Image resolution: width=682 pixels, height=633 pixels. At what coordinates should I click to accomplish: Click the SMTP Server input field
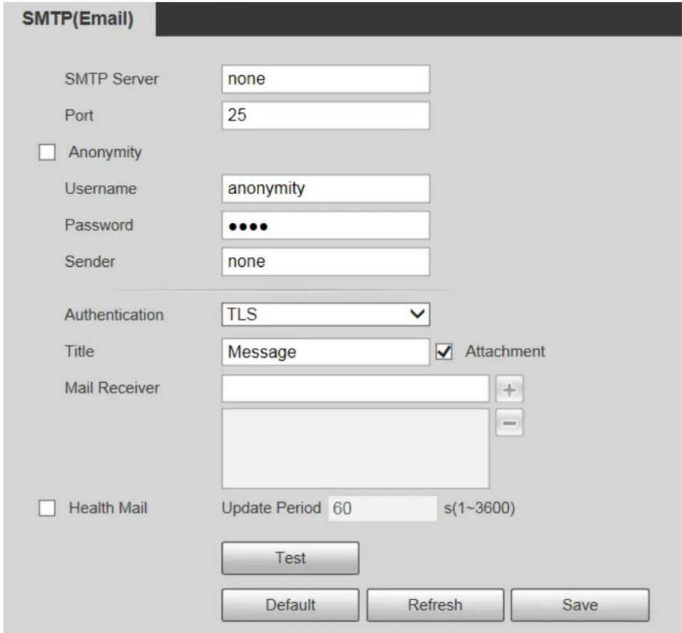(x=325, y=79)
